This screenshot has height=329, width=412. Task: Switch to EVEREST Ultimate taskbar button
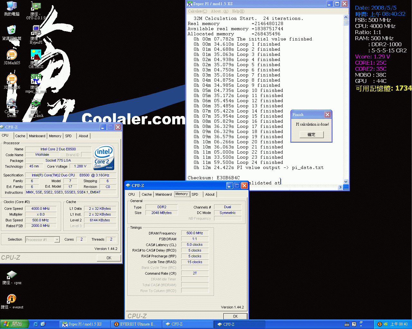[136, 324]
